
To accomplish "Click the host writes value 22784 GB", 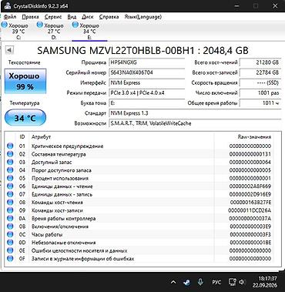I will 260,72.
